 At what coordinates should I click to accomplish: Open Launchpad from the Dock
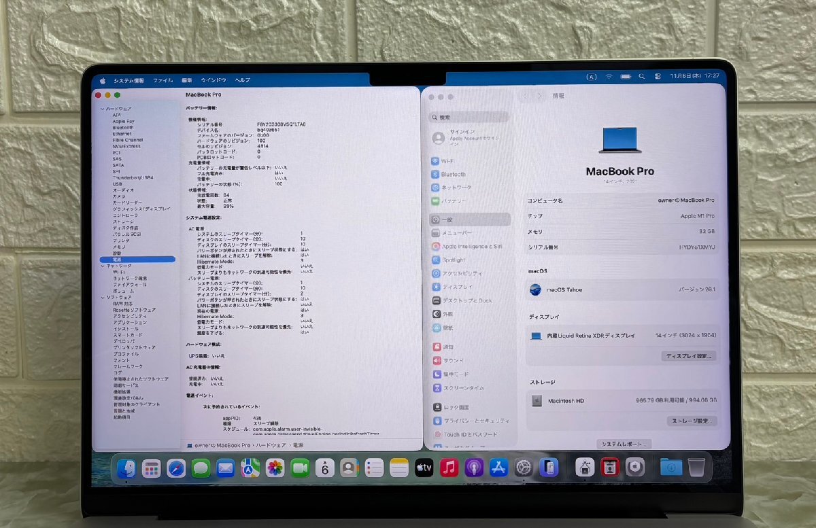(x=151, y=468)
